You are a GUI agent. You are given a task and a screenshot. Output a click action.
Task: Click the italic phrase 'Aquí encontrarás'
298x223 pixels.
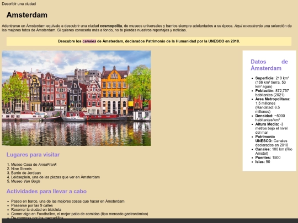(248, 26)
